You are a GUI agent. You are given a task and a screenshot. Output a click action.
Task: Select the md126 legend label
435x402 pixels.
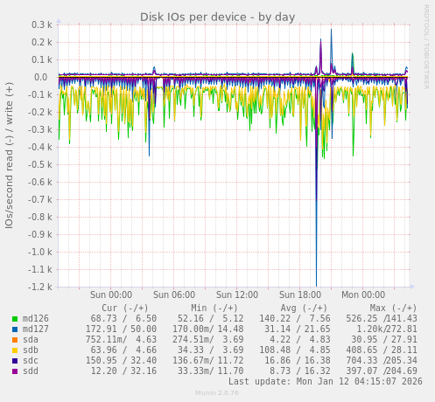(x=36, y=319)
